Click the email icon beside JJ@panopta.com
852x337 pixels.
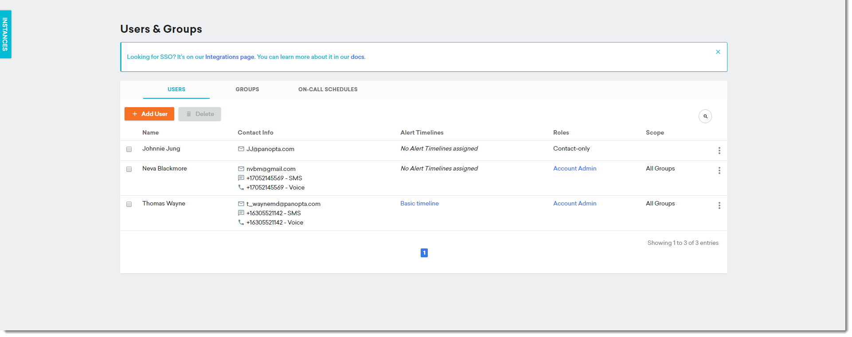pyautogui.click(x=241, y=149)
